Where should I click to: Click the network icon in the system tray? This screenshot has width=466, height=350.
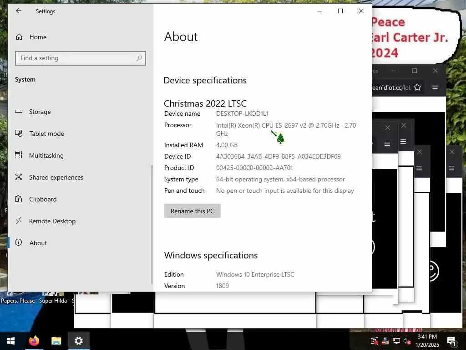point(396,341)
